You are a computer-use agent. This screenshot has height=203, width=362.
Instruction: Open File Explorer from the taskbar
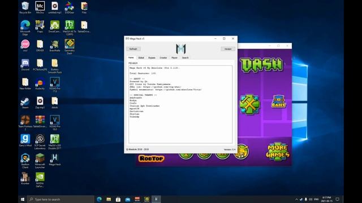[109, 199]
